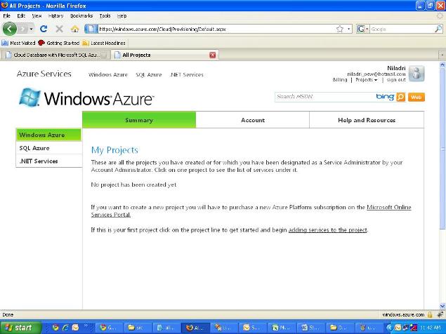Open the Most Visited bookmarks folder
Viewport: 446px width, 334px height.
[18, 43]
